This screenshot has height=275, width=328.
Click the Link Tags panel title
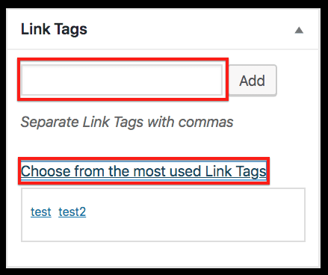[x=54, y=29]
